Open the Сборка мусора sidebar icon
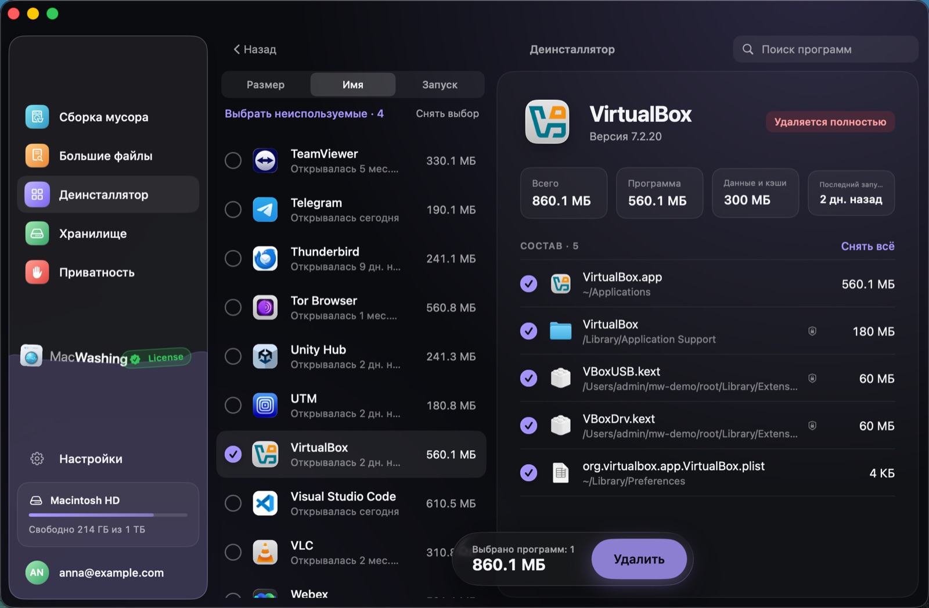929x608 pixels. 37,117
